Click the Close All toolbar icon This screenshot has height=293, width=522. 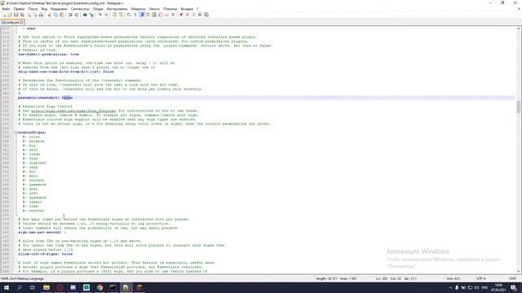(x=35, y=15)
